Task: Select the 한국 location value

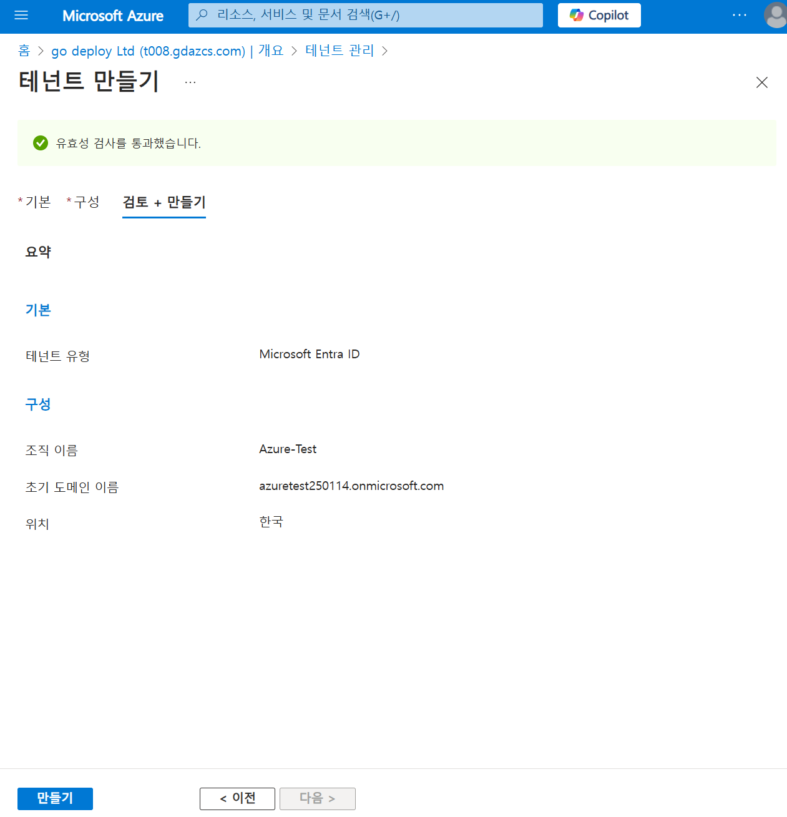Action: 271,522
